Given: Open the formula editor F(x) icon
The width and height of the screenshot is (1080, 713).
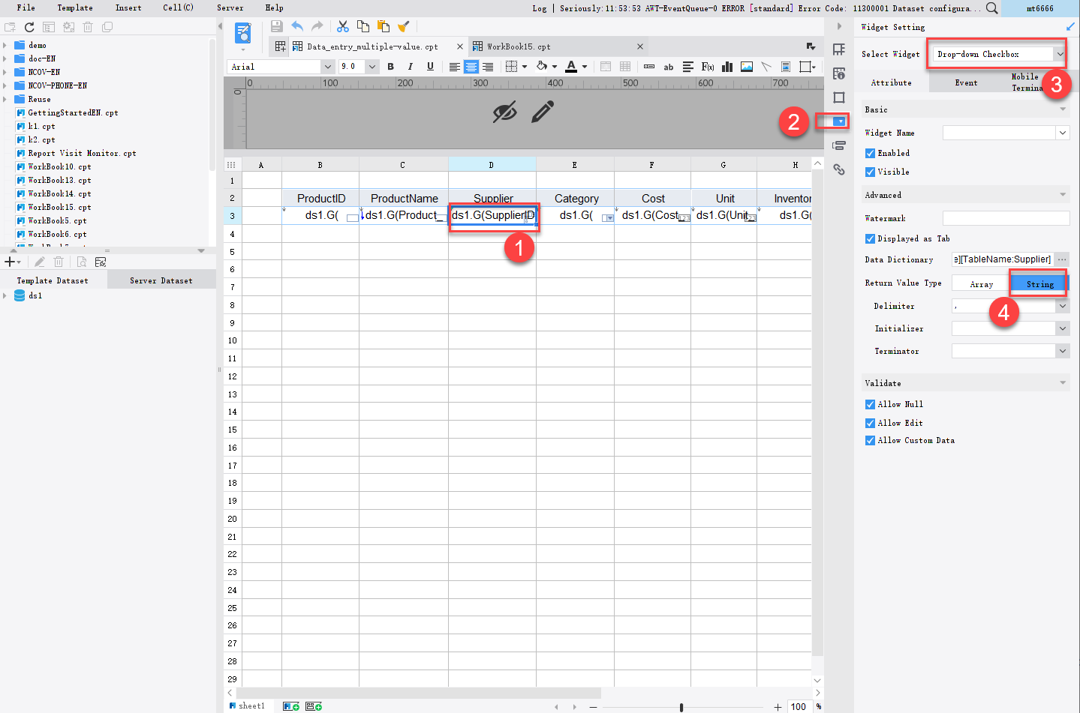Looking at the screenshot, I should click(707, 67).
